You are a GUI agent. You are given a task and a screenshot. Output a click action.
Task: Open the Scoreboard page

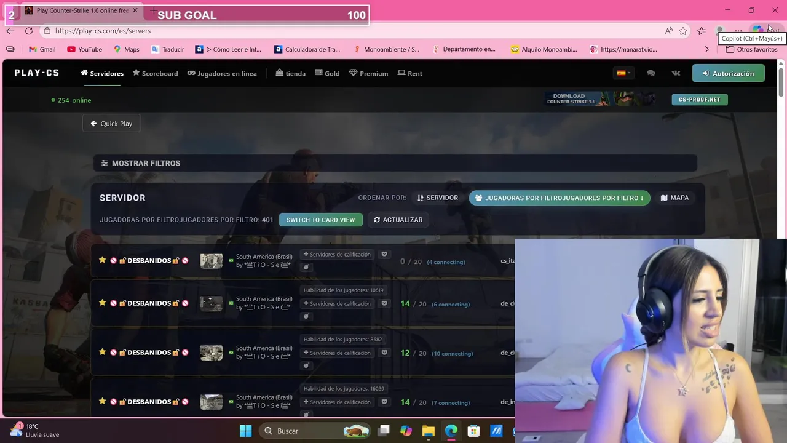point(155,73)
